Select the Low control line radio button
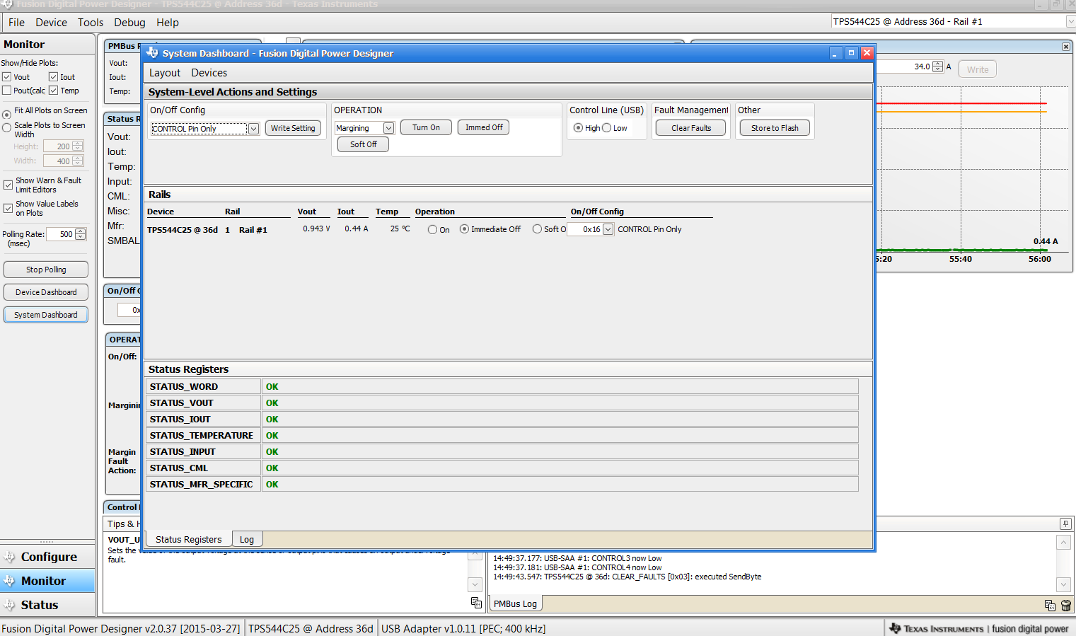 (x=607, y=128)
